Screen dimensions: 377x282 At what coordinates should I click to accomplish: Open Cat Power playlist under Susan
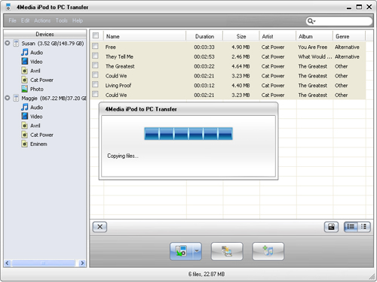(38, 80)
